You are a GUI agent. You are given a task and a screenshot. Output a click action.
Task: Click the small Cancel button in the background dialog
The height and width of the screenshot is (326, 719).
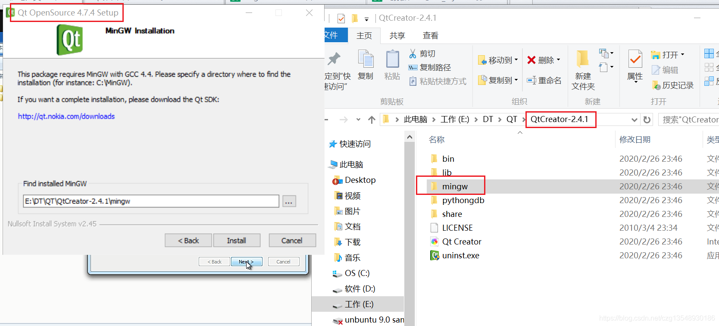tap(283, 262)
